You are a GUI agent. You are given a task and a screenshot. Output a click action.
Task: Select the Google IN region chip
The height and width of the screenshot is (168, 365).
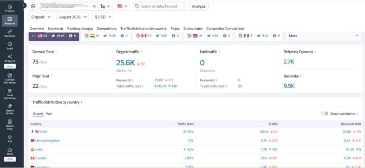106,36
